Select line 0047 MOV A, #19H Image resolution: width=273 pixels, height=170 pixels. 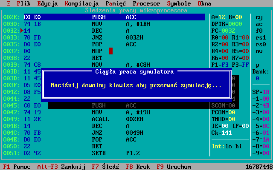tap(104, 112)
